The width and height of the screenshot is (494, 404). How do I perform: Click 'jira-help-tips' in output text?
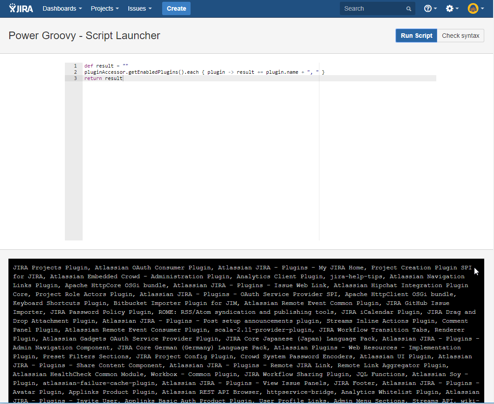pyautogui.click(x=356, y=276)
